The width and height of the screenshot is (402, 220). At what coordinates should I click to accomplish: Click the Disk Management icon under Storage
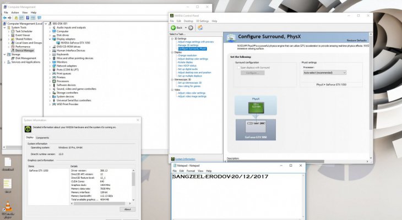[13, 58]
